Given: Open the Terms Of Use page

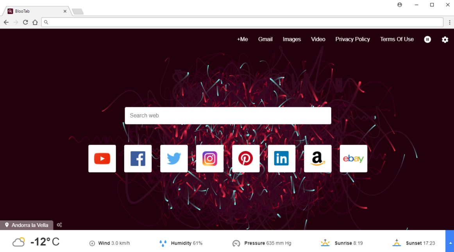Looking at the screenshot, I should pyautogui.click(x=397, y=39).
